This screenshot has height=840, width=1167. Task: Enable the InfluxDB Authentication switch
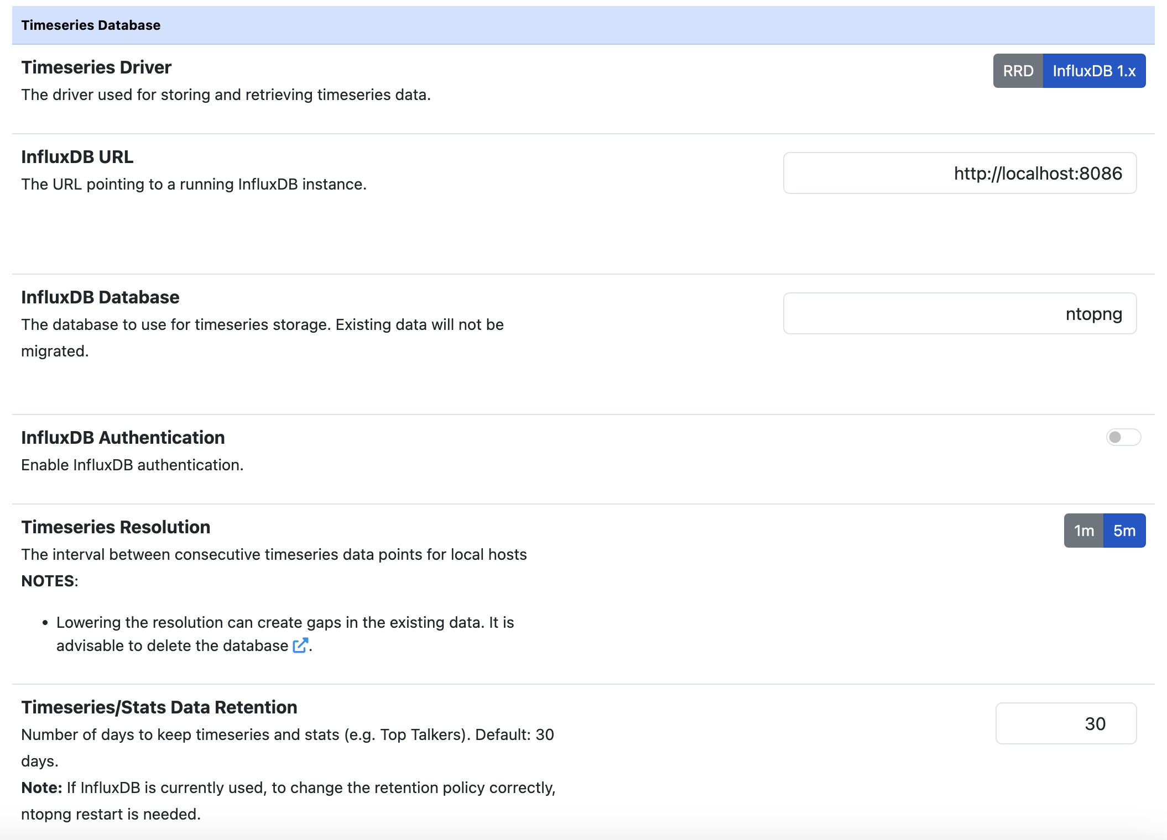(x=1123, y=437)
